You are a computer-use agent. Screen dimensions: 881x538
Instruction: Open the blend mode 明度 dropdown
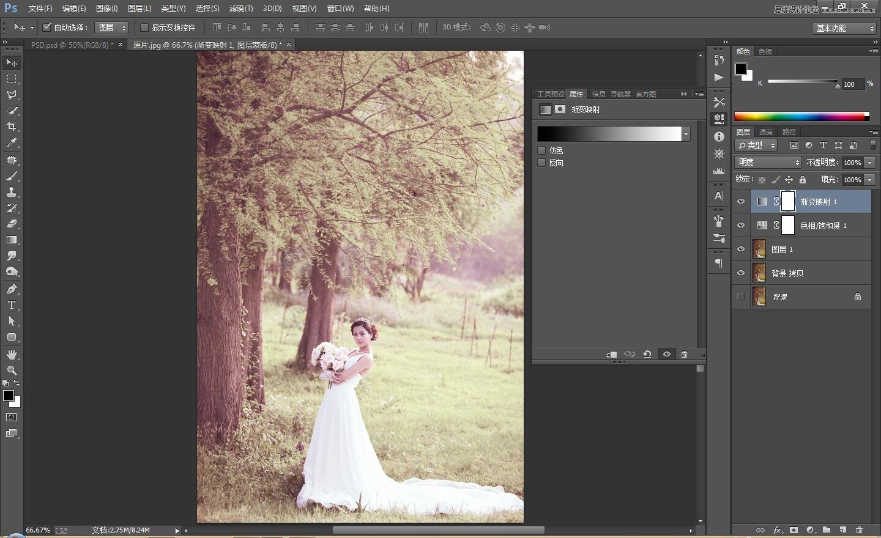click(768, 162)
